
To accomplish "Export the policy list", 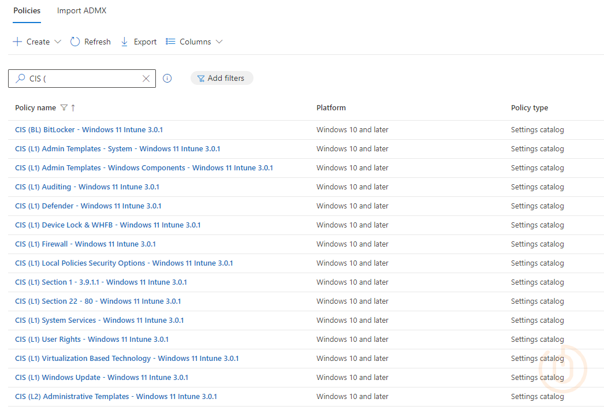I will pos(139,42).
